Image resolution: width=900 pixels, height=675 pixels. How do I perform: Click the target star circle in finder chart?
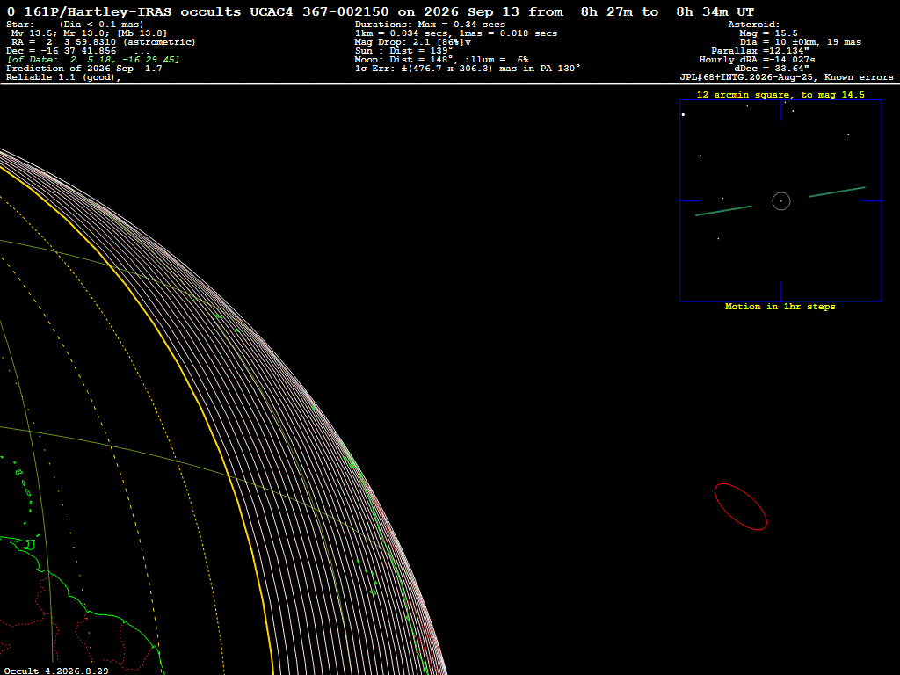tap(781, 201)
